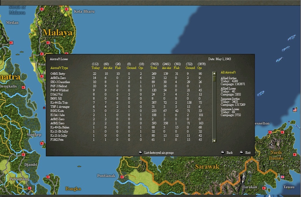Screen dimensions: 301x197
Task: Click the Pontianak city label on the map
Action: tap(106, 176)
